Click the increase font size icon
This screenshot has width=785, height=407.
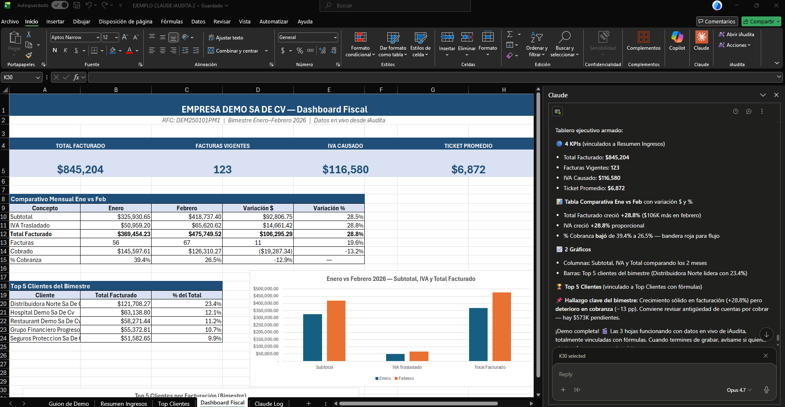point(125,37)
